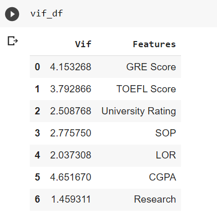Viewport: 217px width, 219px height.
Task: Click the cell output toggle icon
Action: tap(13, 41)
